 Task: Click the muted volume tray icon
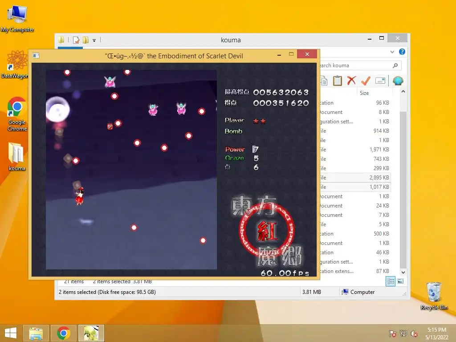click(x=414, y=334)
